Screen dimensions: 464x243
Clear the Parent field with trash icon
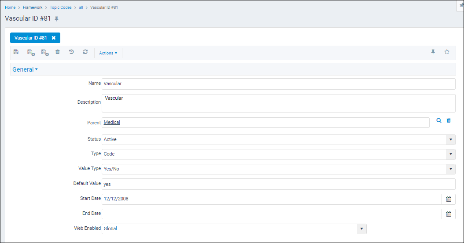tap(449, 120)
